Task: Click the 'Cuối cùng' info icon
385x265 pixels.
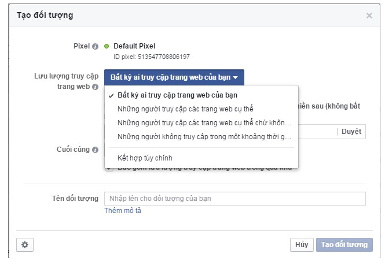Action: 95,150
